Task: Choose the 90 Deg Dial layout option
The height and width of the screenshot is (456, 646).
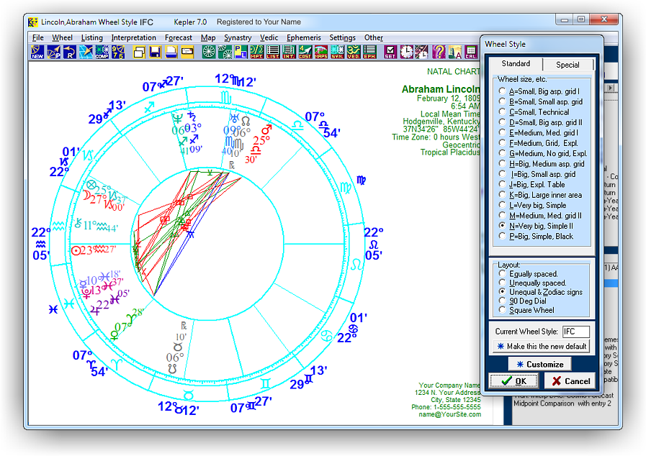Action: [x=502, y=301]
